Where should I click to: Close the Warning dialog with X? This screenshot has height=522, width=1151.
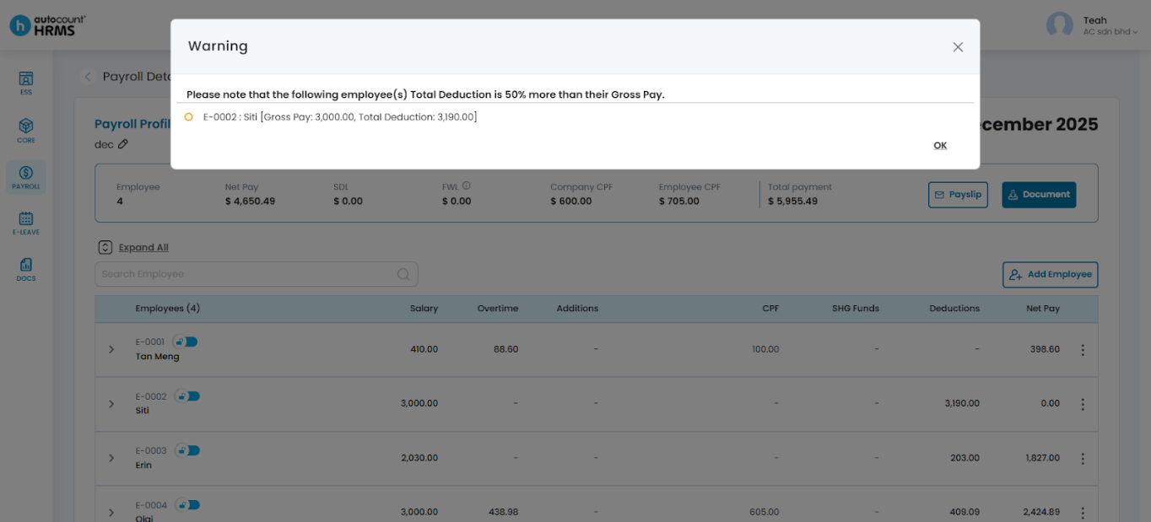[958, 47]
